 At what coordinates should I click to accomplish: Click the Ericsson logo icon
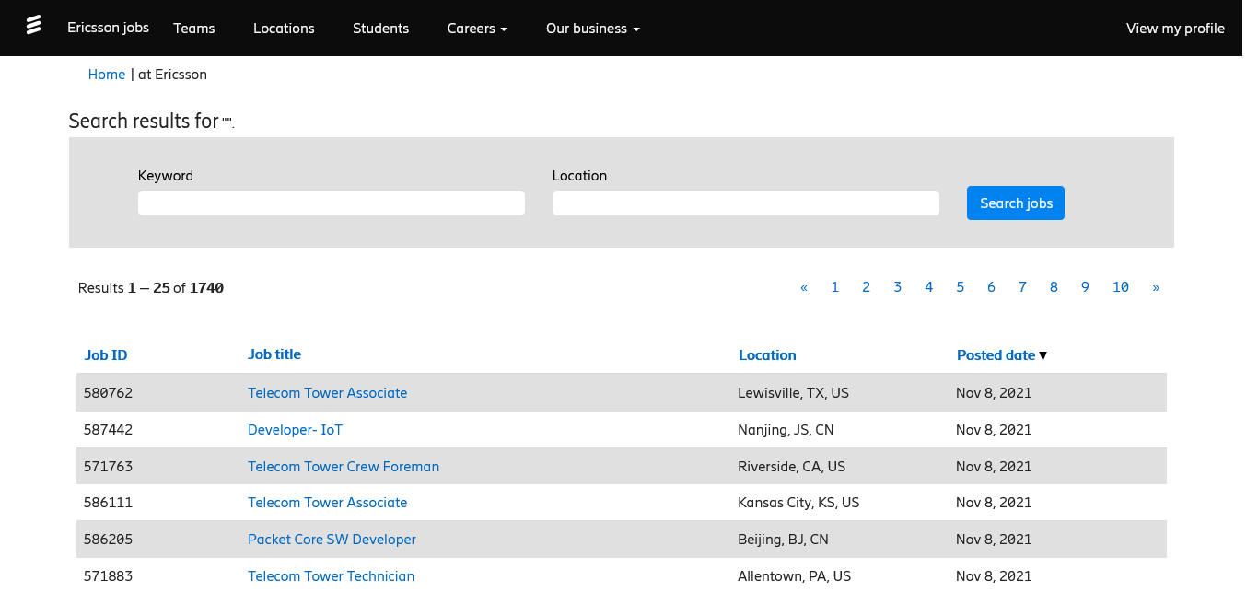(33, 25)
